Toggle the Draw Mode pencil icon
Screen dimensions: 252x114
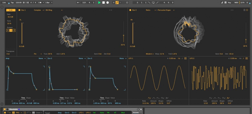(x=222, y=2)
